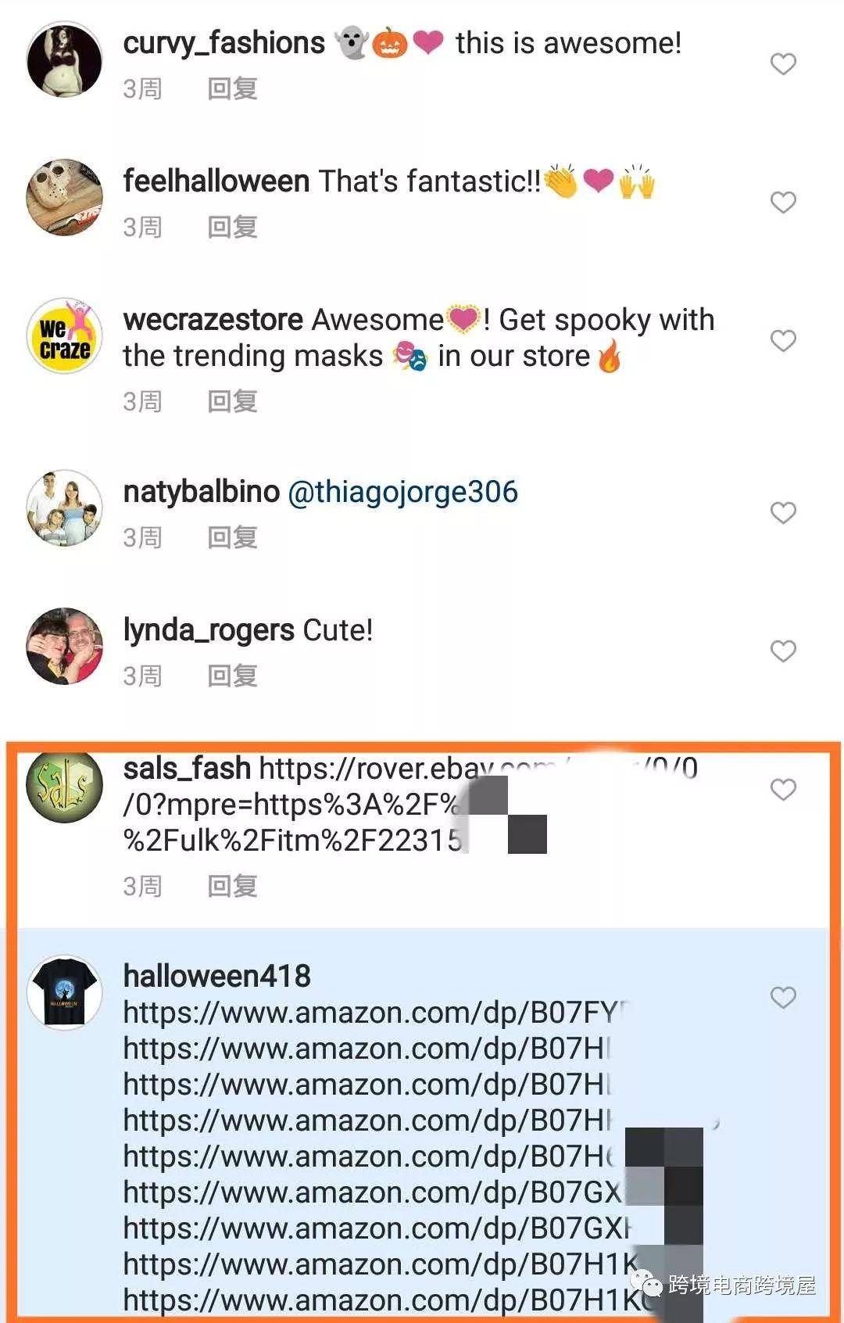Open the We Craze store avatar

click(x=65, y=335)
